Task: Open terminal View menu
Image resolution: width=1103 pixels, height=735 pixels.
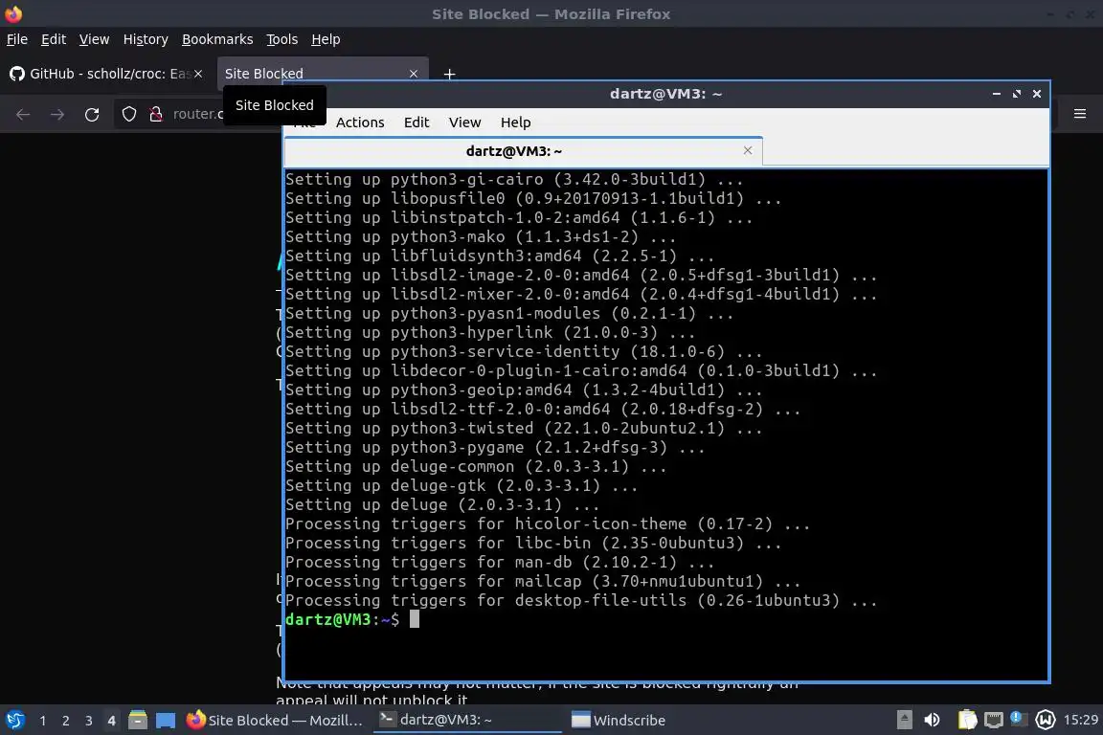Action: pos(465,122)
